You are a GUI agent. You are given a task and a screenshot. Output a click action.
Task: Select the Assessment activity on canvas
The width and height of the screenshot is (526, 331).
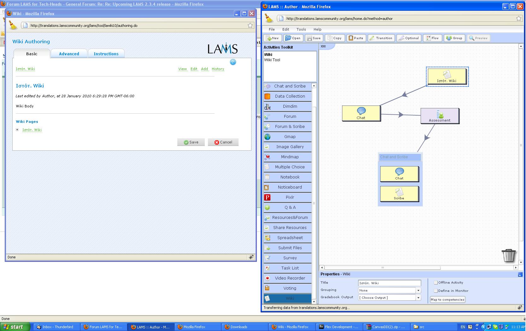point(440,116)
